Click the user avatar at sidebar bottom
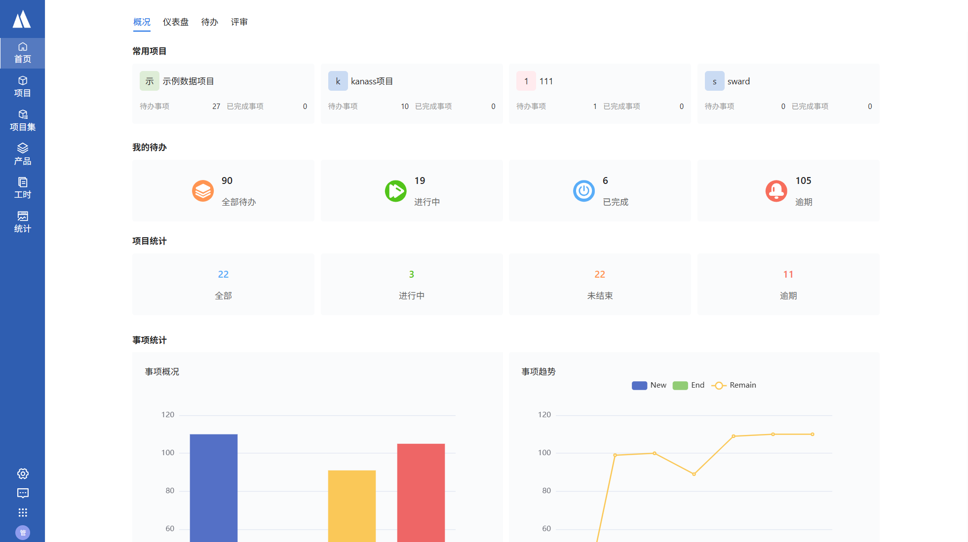This screenshot has height=542, width=968. pos(23,532)
